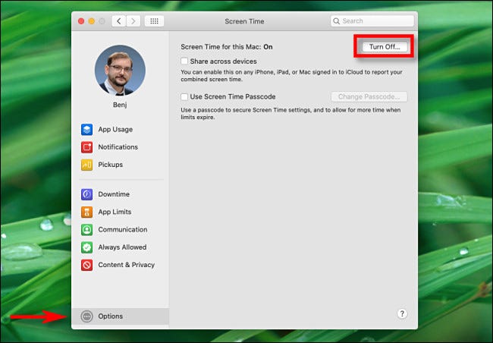Click Benj's profile photo
Viewport: 493px width, 343px height.
point(120,70)
